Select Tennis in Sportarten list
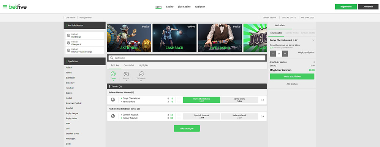Screen dimensions: 380x147 [x=69, y=73]
